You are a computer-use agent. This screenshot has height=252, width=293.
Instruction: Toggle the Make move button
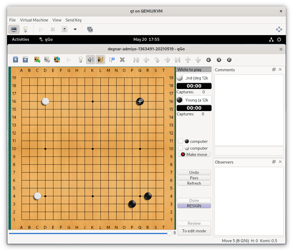(194, 154)
